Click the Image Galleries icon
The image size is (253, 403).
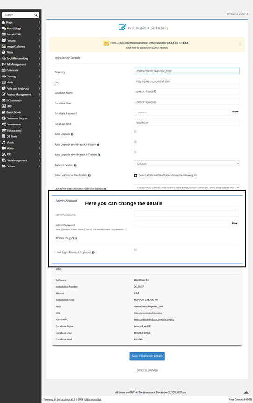point(4,46)
